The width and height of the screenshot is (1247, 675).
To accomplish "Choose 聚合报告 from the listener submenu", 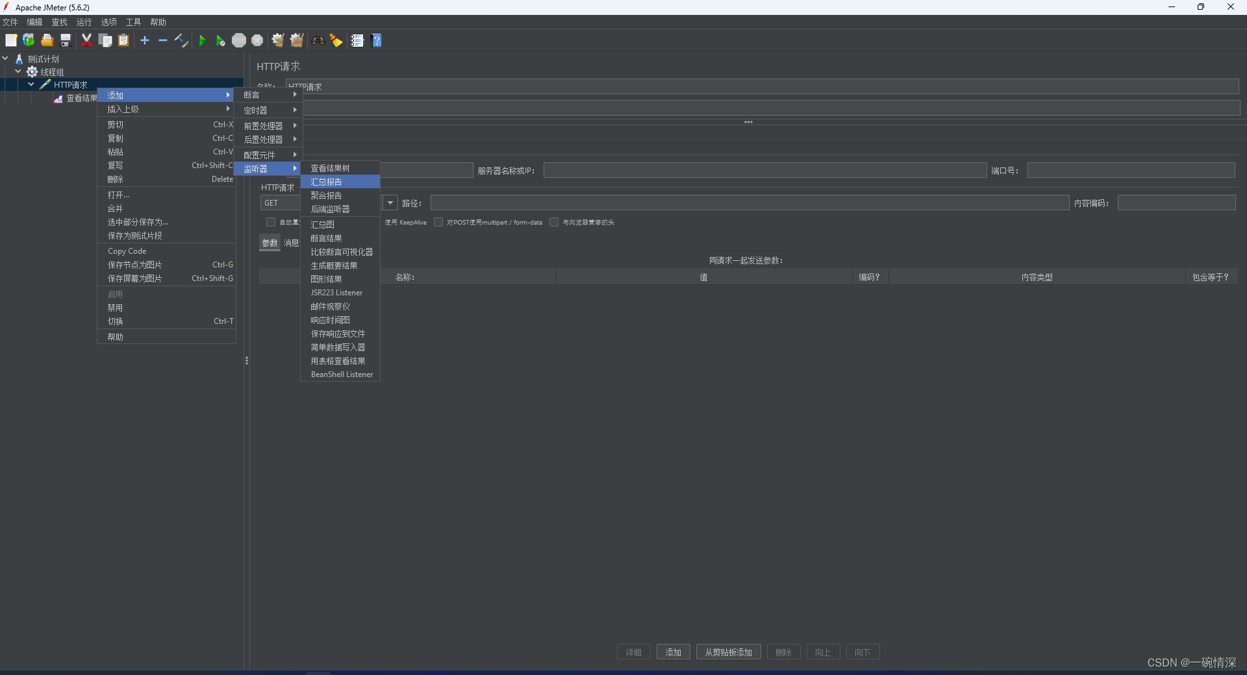I will [340, 195].
